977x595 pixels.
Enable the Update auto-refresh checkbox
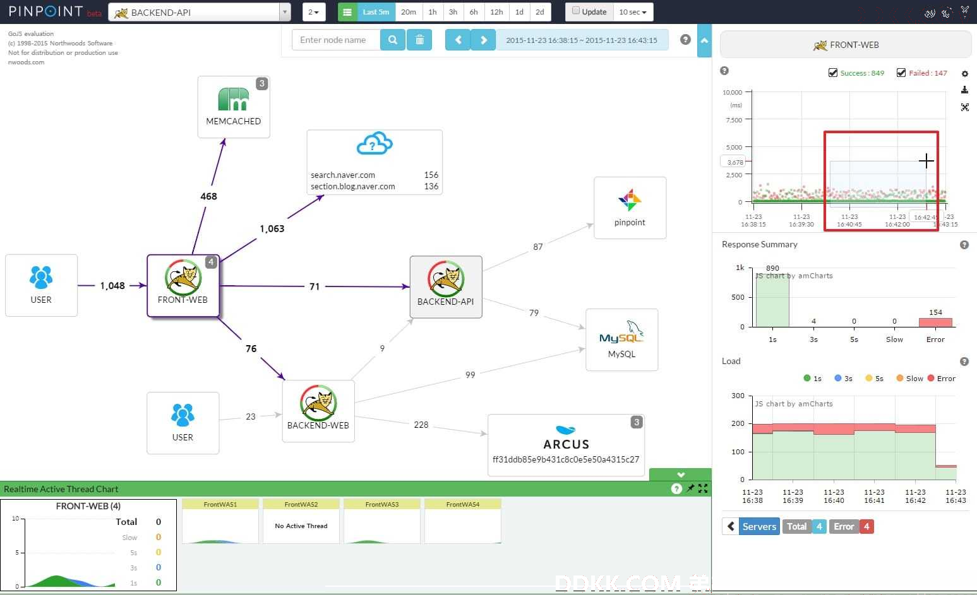coord(575,11)
